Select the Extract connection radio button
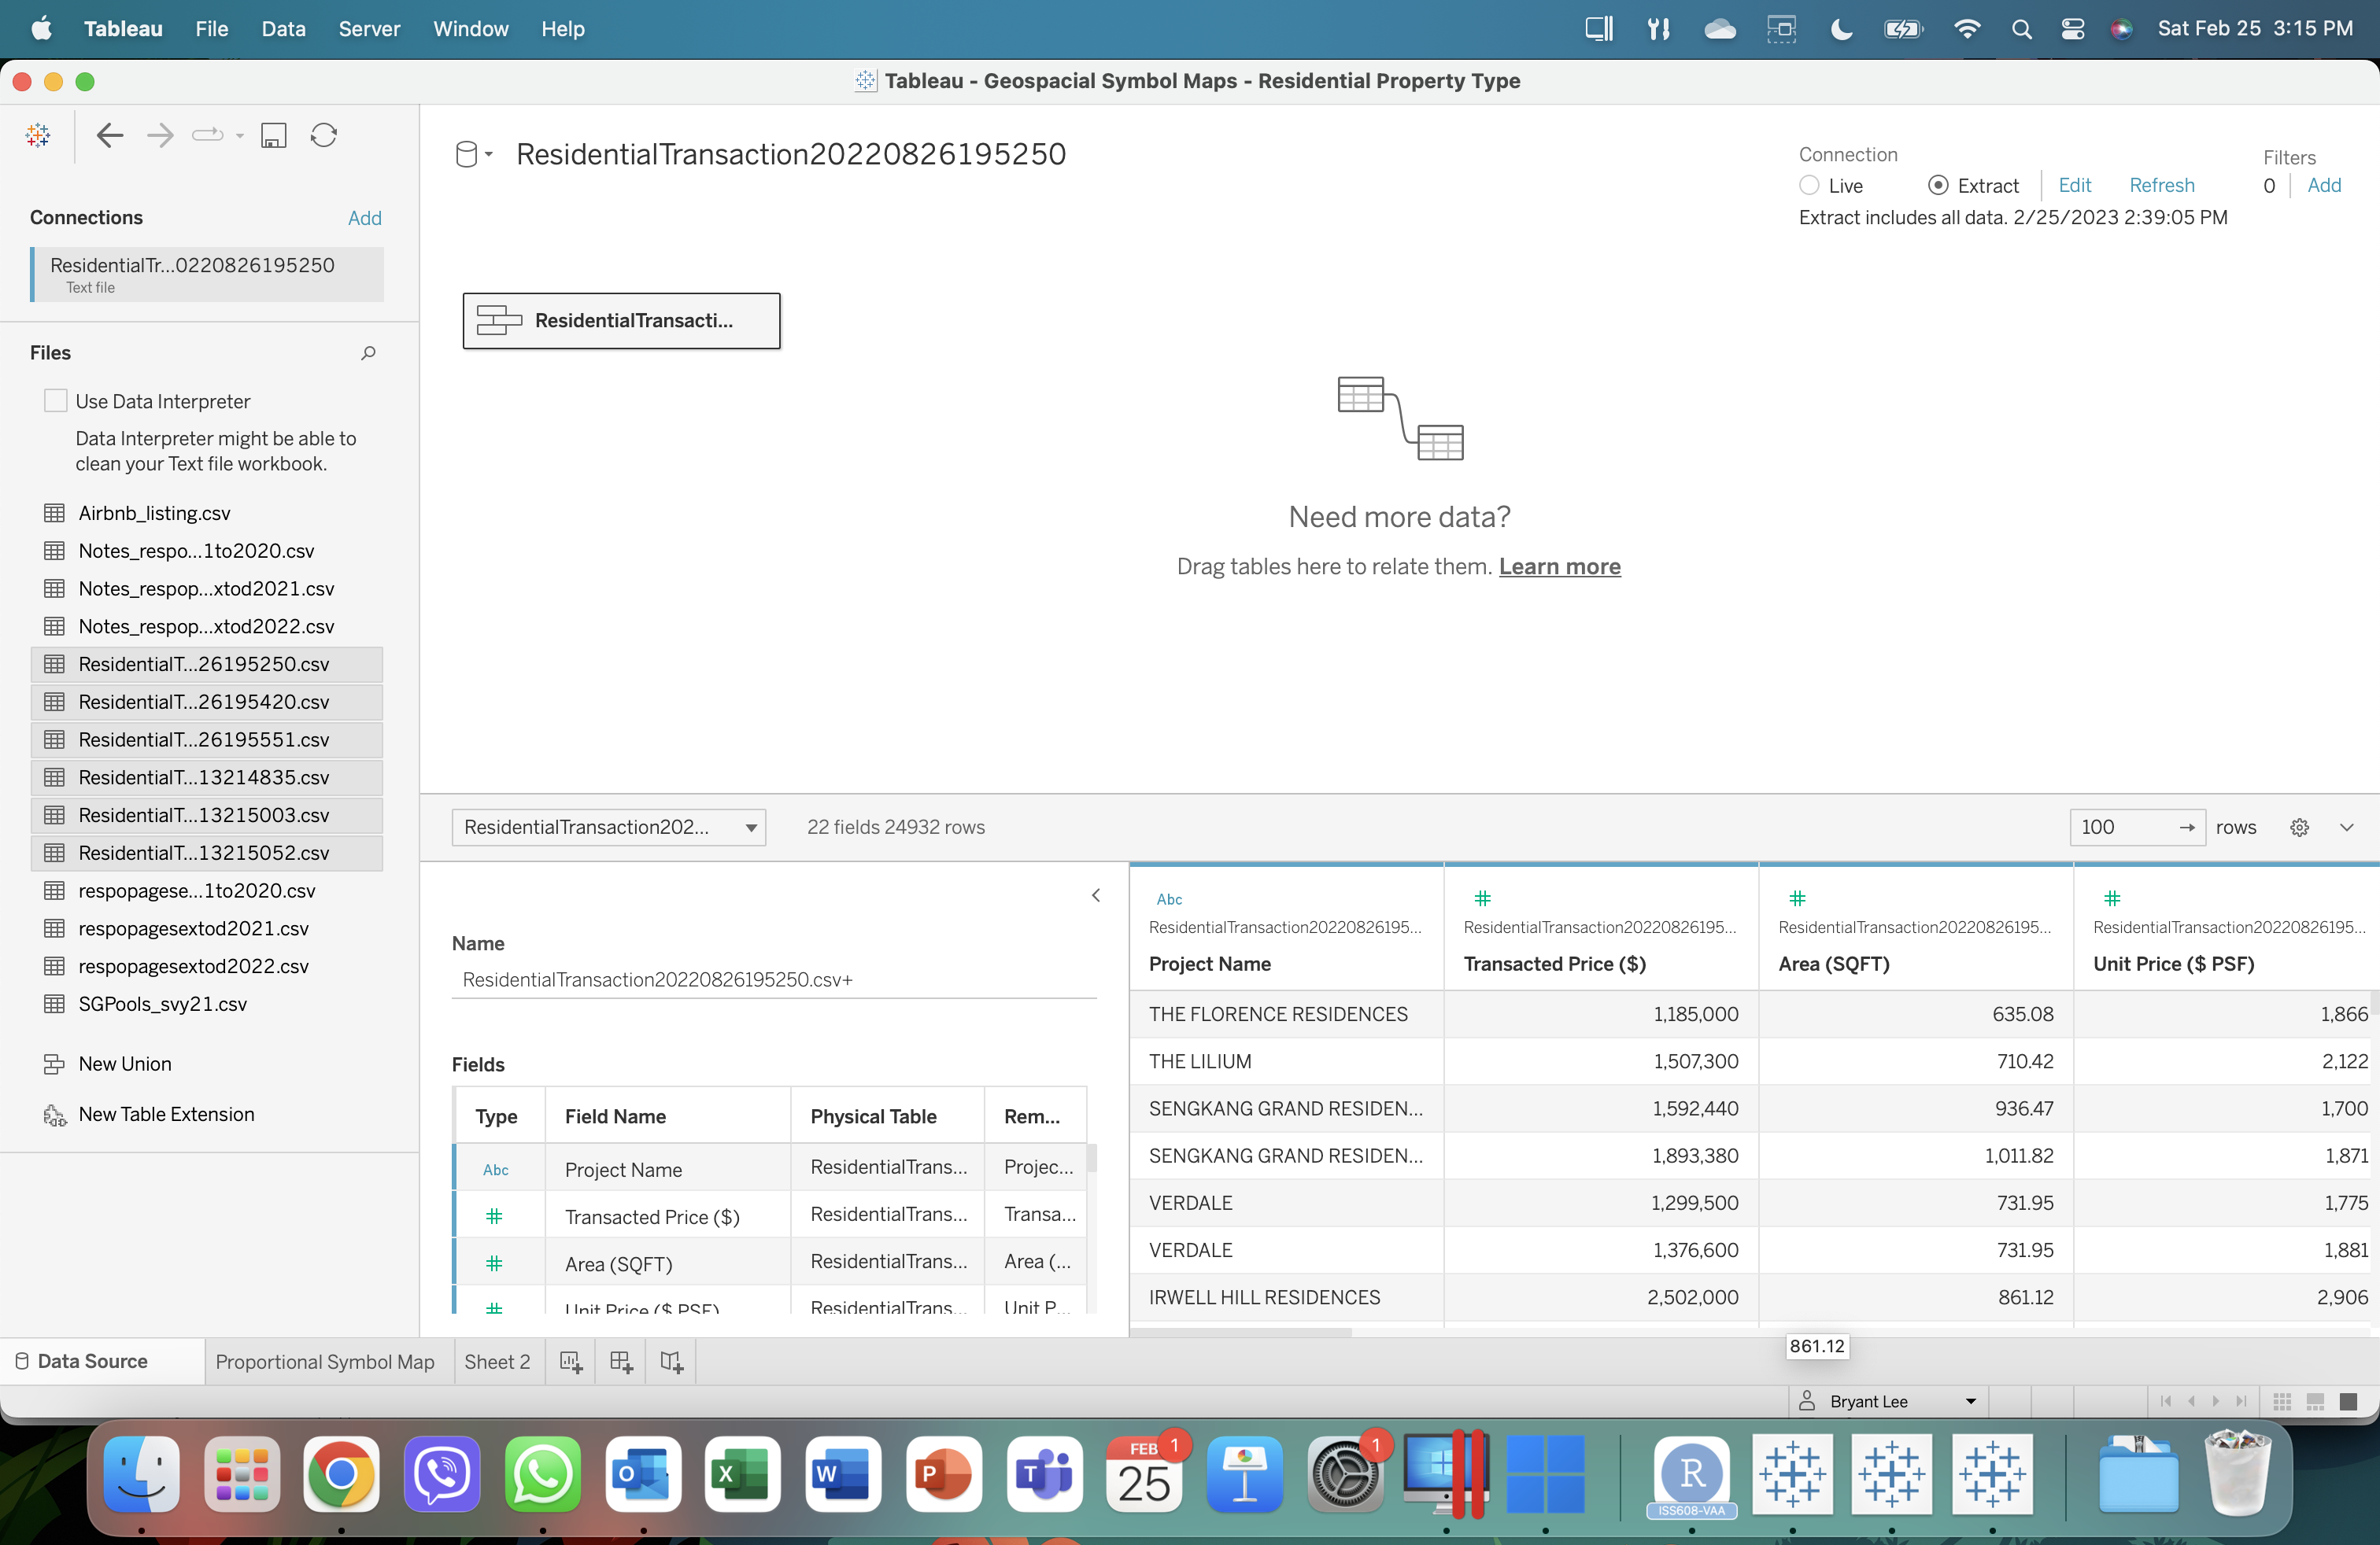The height and width of the screenshot is (1545, 2380). click(1938, 186)
